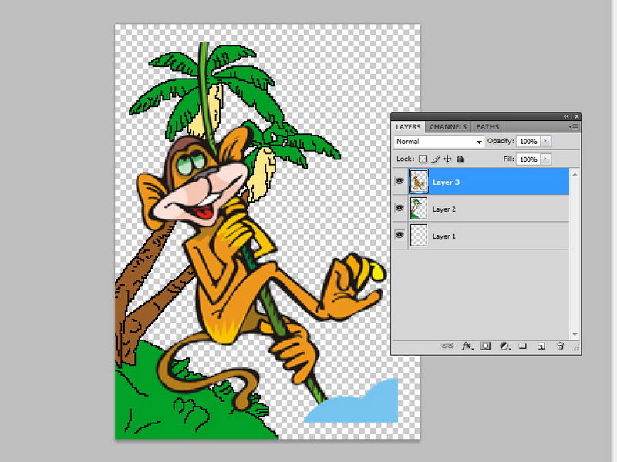
Task: Delete layer with trash icon
Action: click(x=561, y=346)
